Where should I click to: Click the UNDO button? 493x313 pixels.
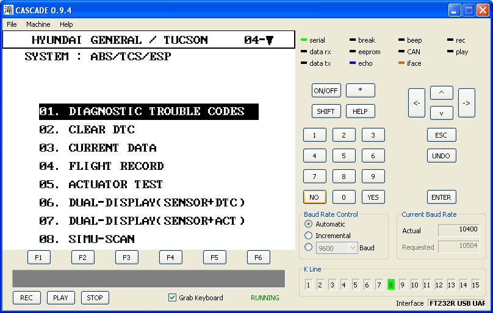pos(441,156)
